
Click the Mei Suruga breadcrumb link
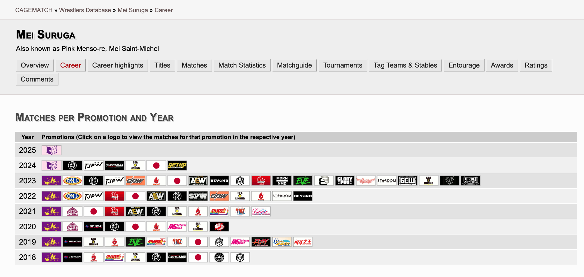click(x=133, y=10)
